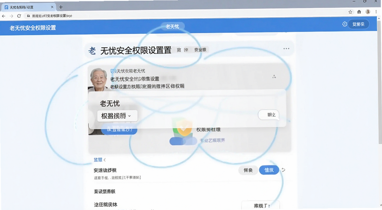Click the rightmost tag beside card title
This screenshot has width=382, height=210.
pyautogui.click(x=200, y=50)
